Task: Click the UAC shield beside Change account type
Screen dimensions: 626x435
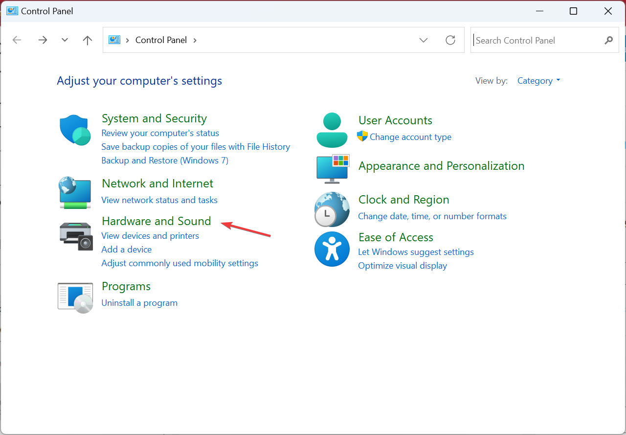Action: [362, 137]
